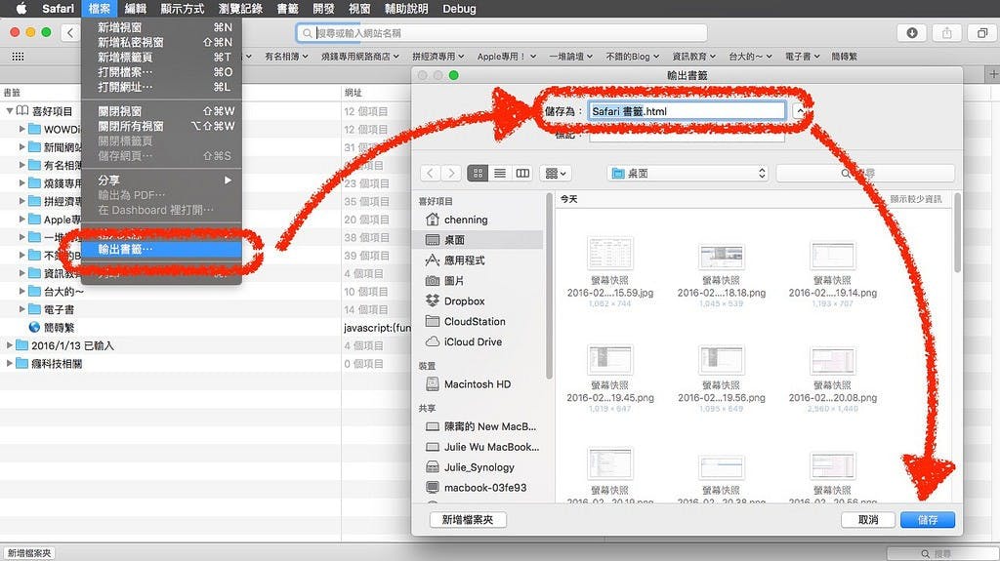1000x561 pixels.
Task: Choose 輸出書籤… from 檔案 menu
Action: coord(161,249)
